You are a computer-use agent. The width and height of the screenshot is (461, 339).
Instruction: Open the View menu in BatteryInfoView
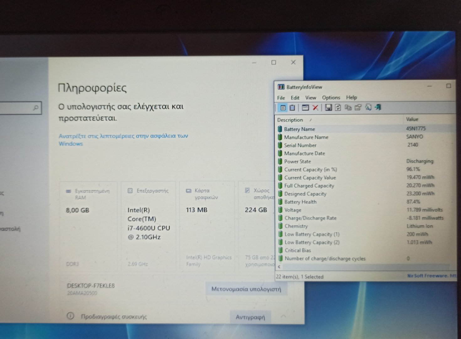310,98
